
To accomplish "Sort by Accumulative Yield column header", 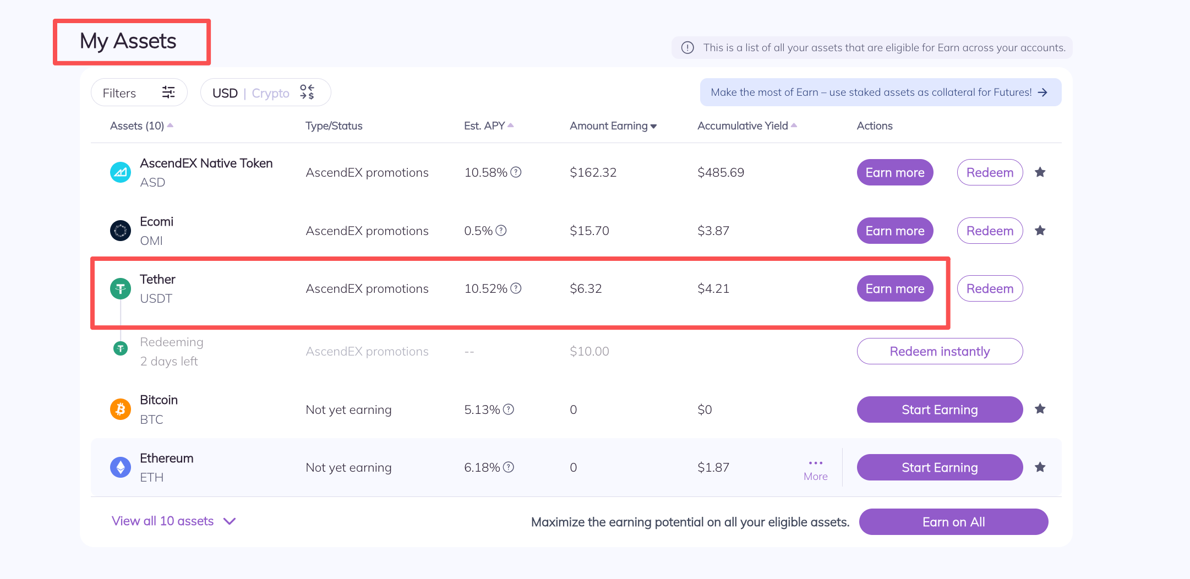I will 746,126.
